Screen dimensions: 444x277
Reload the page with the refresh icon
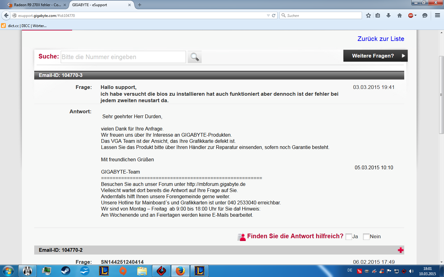(273, 15)
